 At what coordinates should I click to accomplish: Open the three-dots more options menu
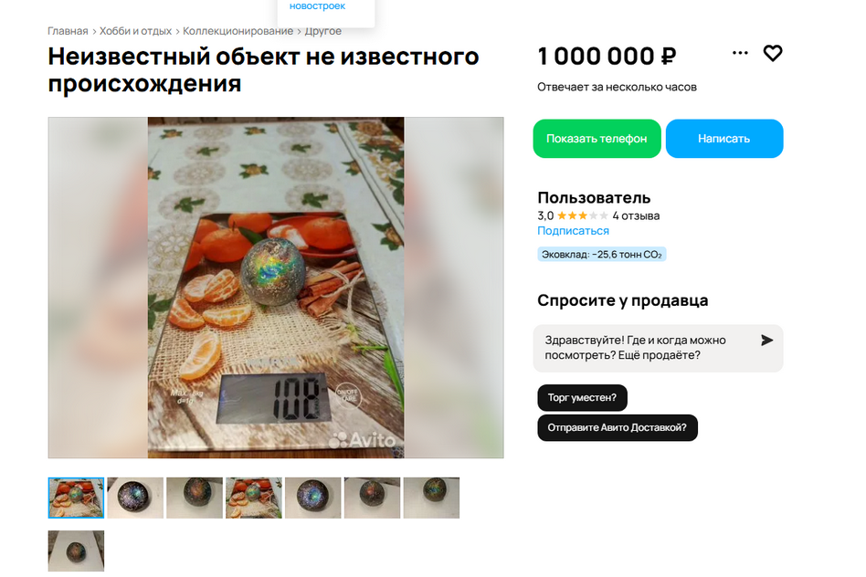740,53
